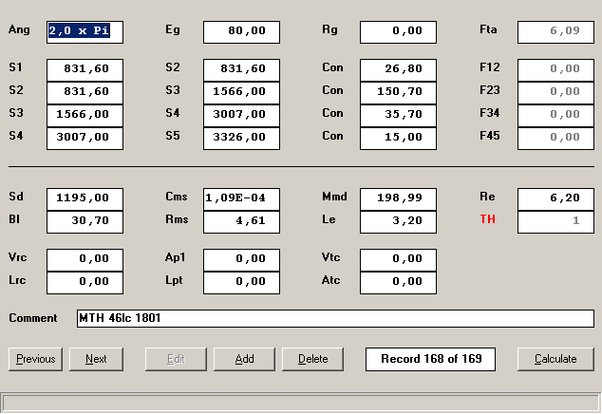Focus the Re field showing 6,20

coord(555,199)
